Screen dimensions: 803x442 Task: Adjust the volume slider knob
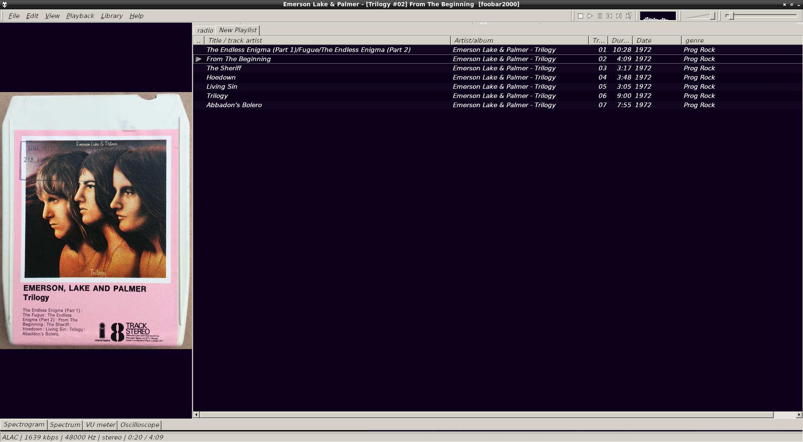pyautogui.click(x=712, y=16)
